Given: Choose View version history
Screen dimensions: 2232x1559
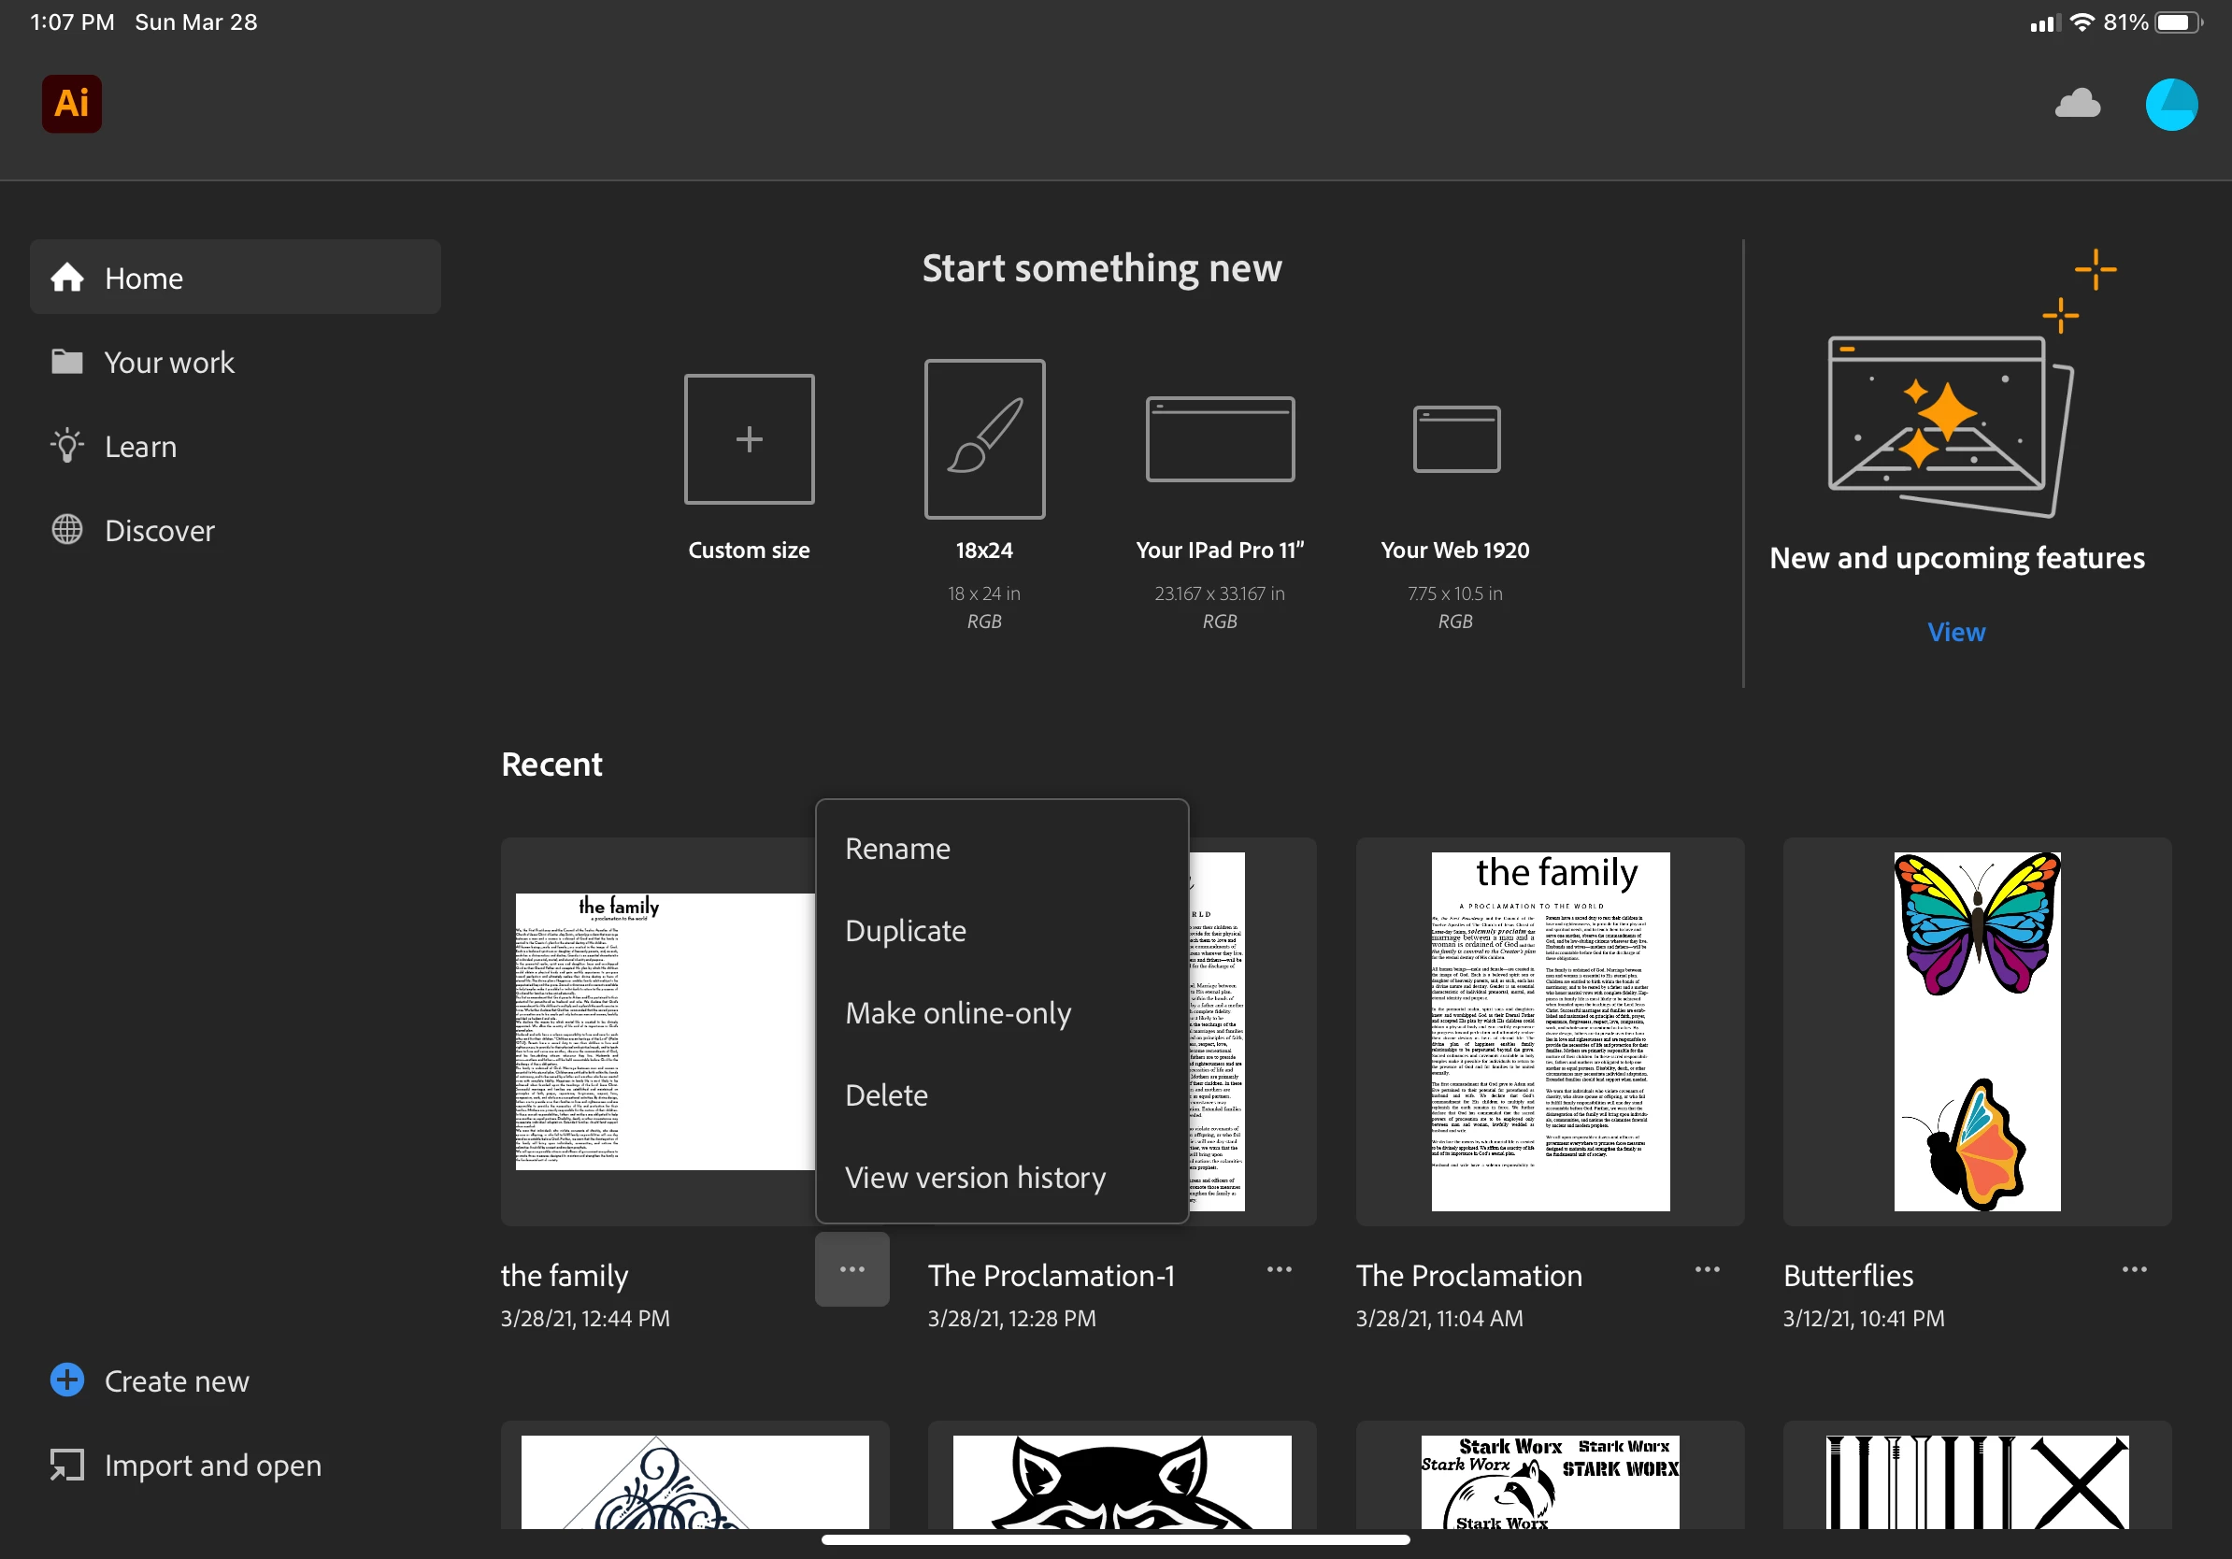Looking at the screenshot, I should click(975, 1178).
